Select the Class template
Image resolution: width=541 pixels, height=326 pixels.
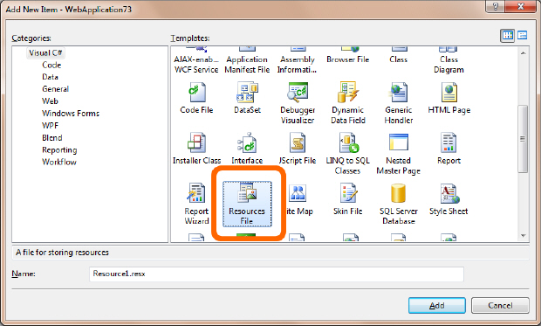[399, 56]
